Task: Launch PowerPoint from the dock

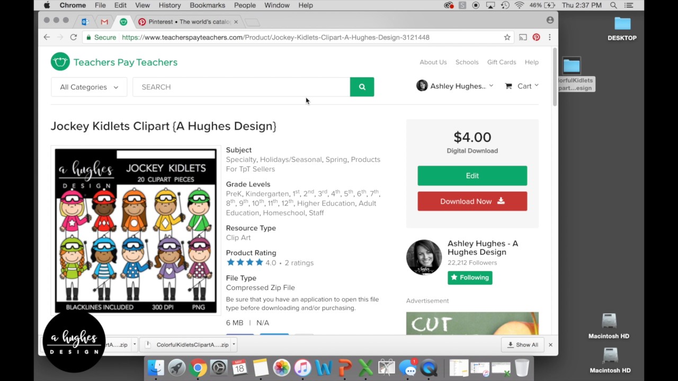Action: click(345, 367)
